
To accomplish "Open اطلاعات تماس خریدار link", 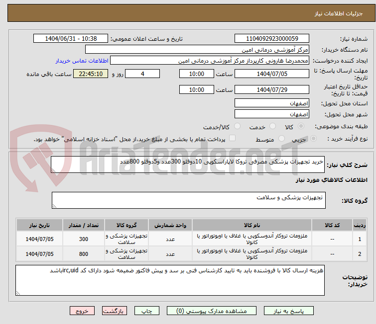I will coord(82,61).
